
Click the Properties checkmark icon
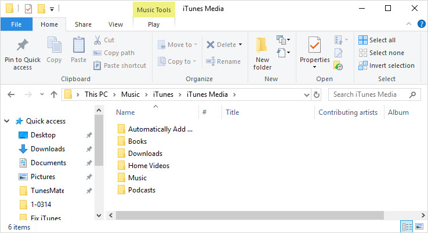(314, 45)
